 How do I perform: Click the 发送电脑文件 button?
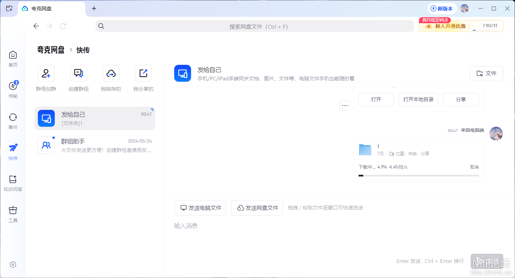pyautogui.click(x=200, y=208)
